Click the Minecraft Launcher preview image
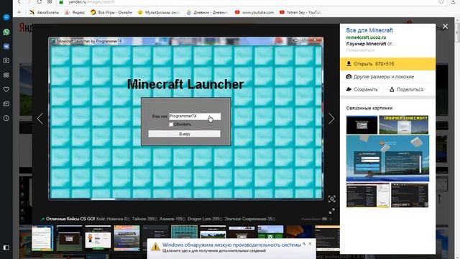 tap(186, 119)
